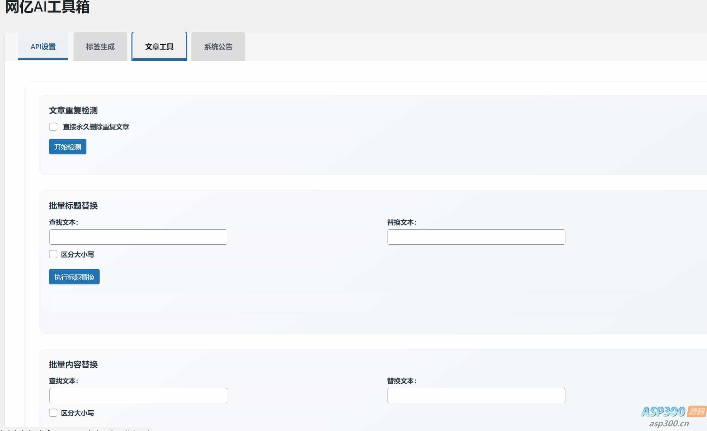The height and width of the screenshot is (431, 707).
Task: Switch to the API设置 tab
Action: point(43,47)
